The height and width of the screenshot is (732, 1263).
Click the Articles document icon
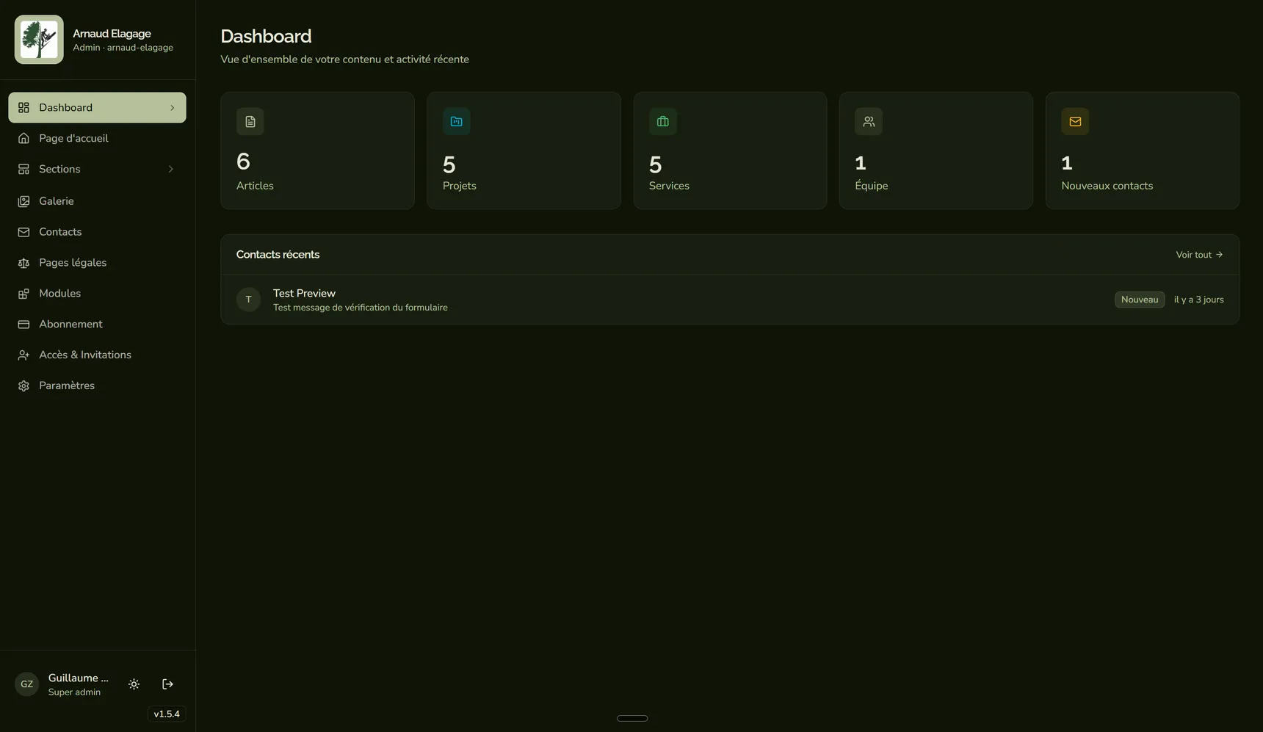tap(250, 122)
